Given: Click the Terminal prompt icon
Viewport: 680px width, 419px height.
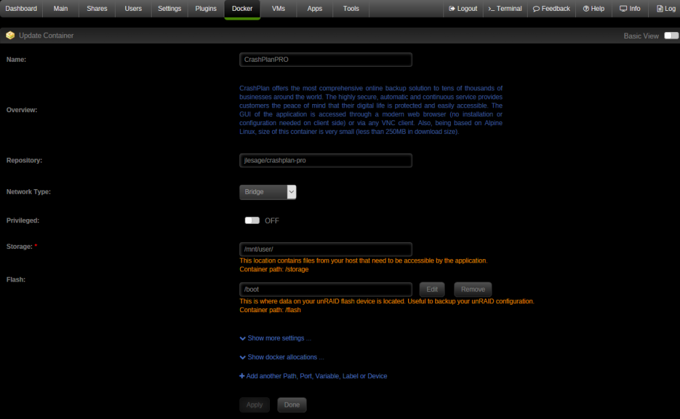Looking at the screenshot, I should (x=492, y=9).
